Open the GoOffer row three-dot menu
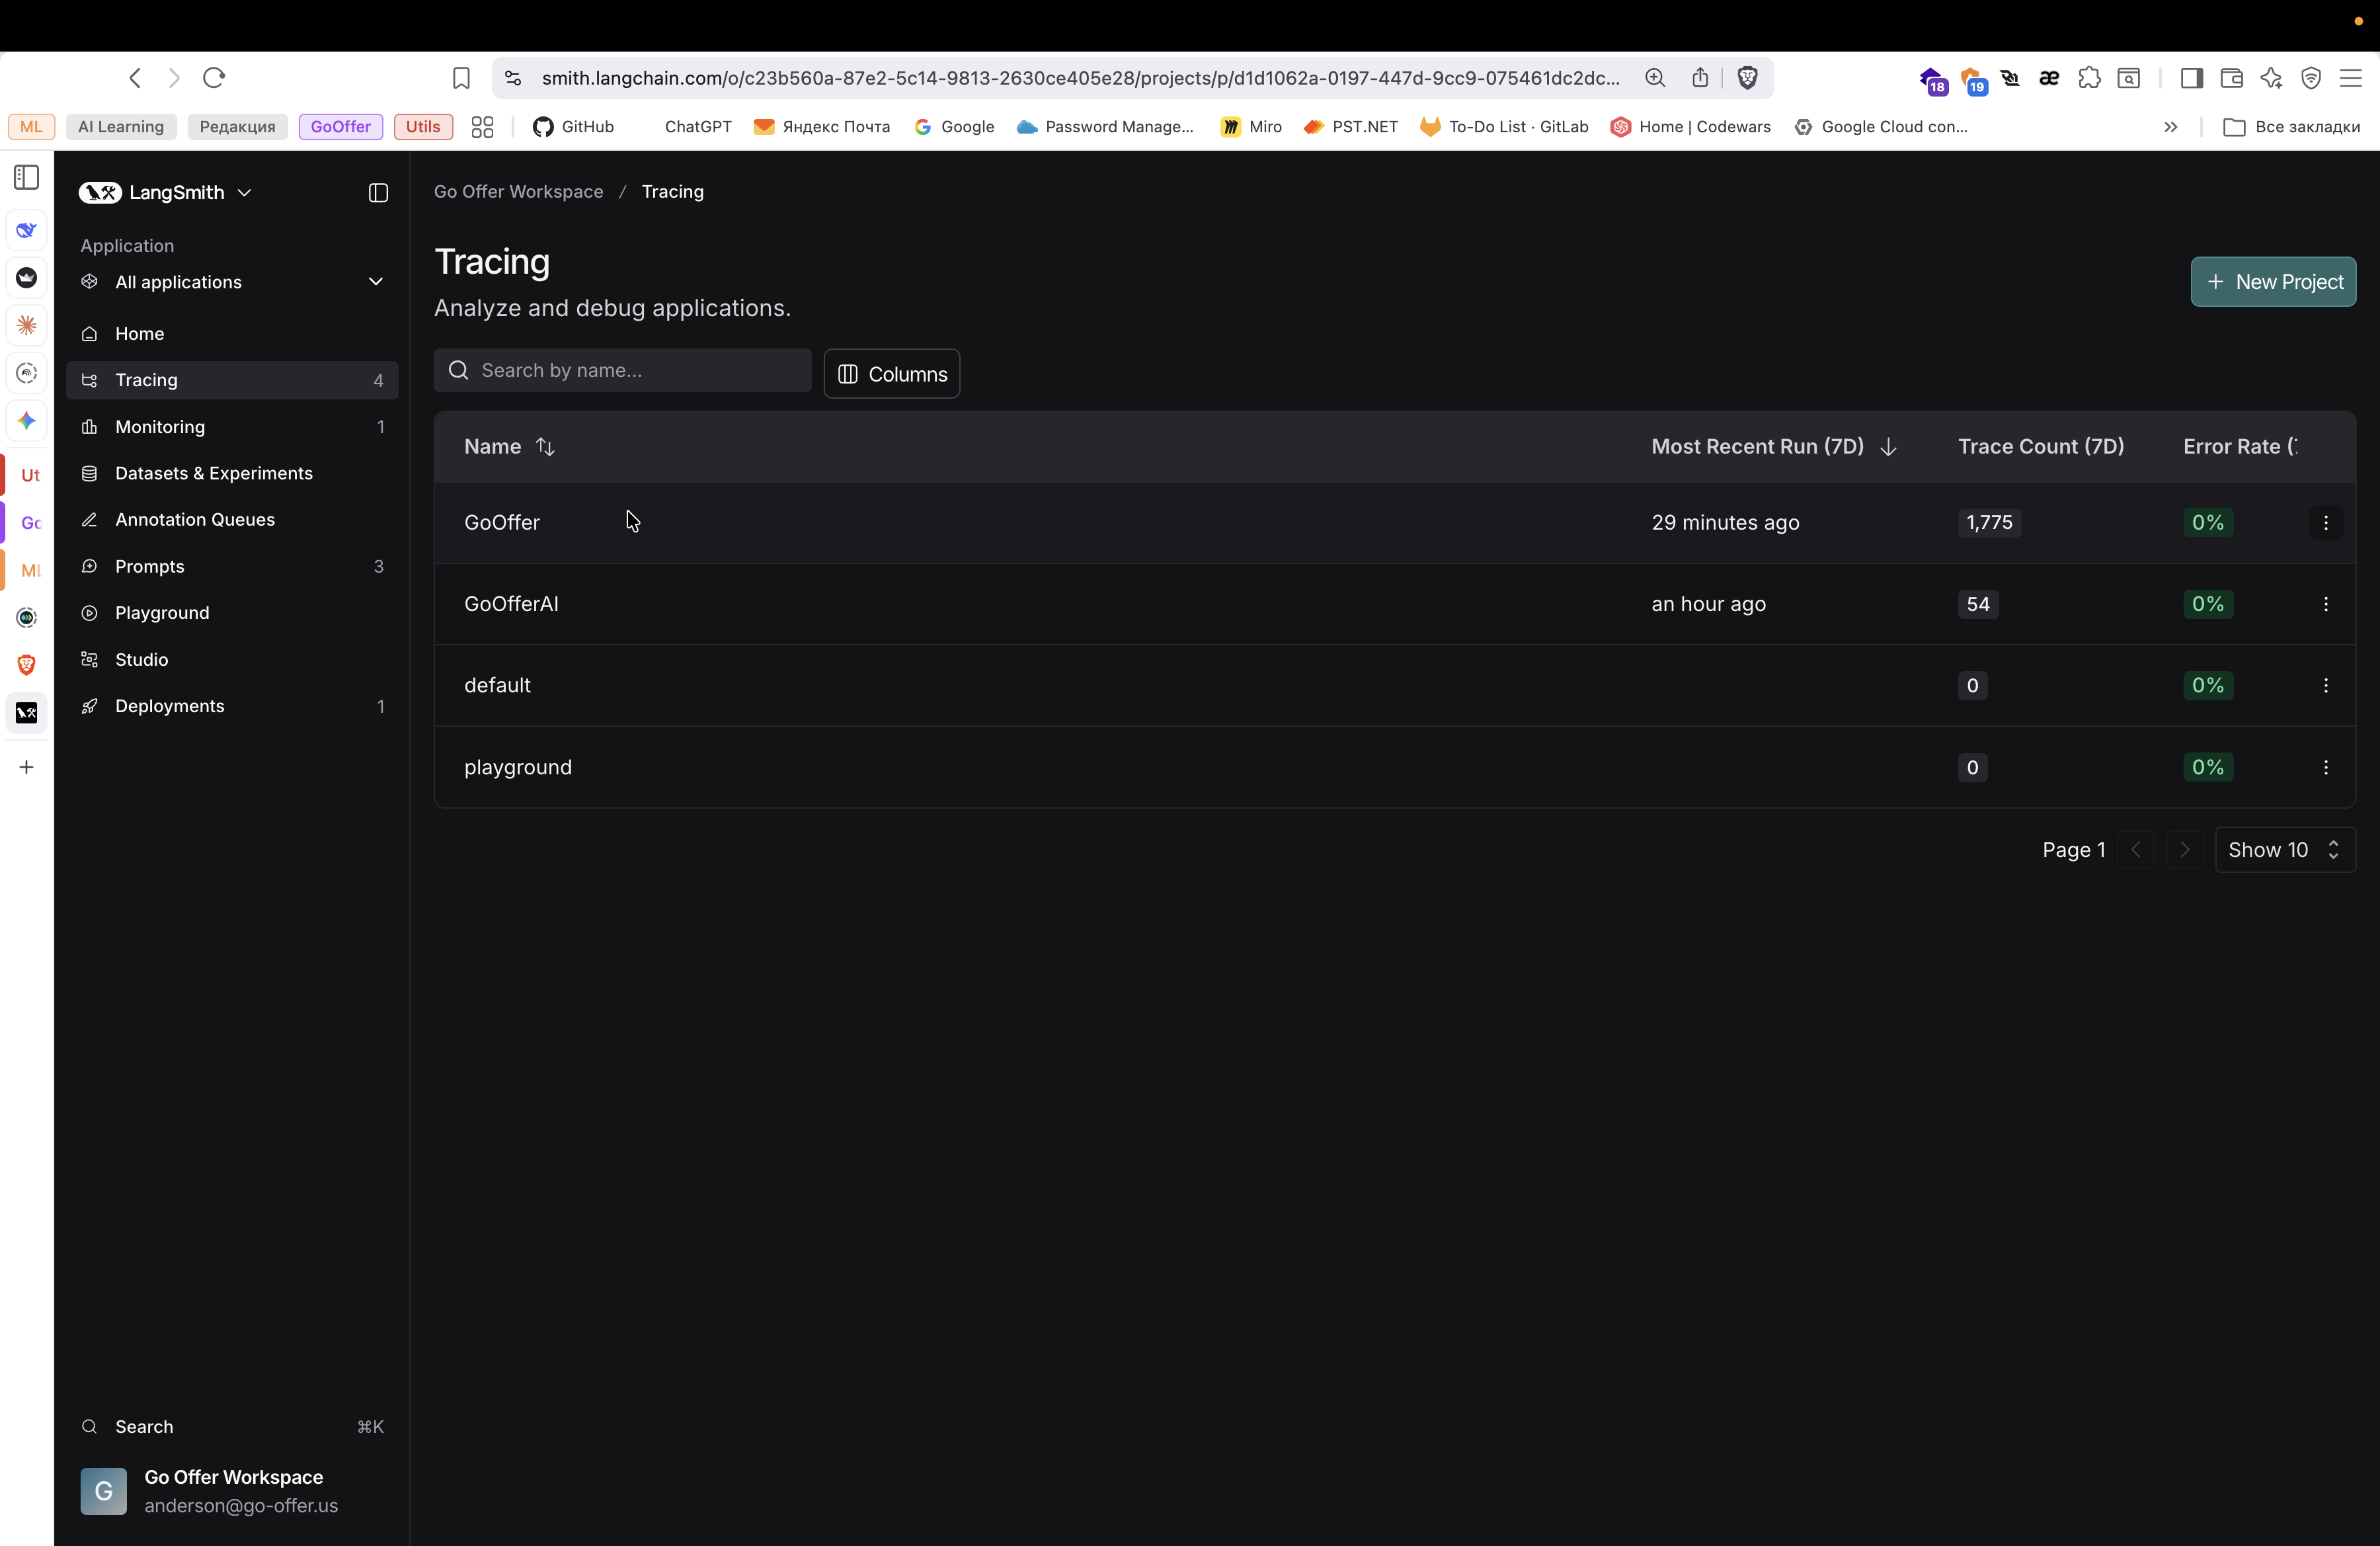 (x=2327, y=522)
